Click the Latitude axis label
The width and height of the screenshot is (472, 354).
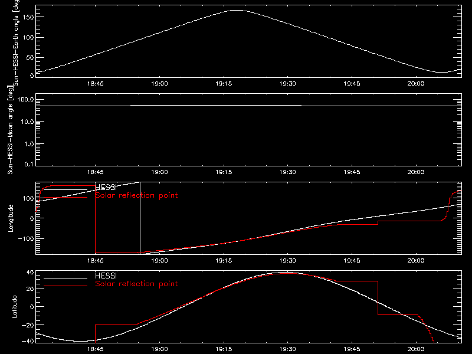(14, 307)
